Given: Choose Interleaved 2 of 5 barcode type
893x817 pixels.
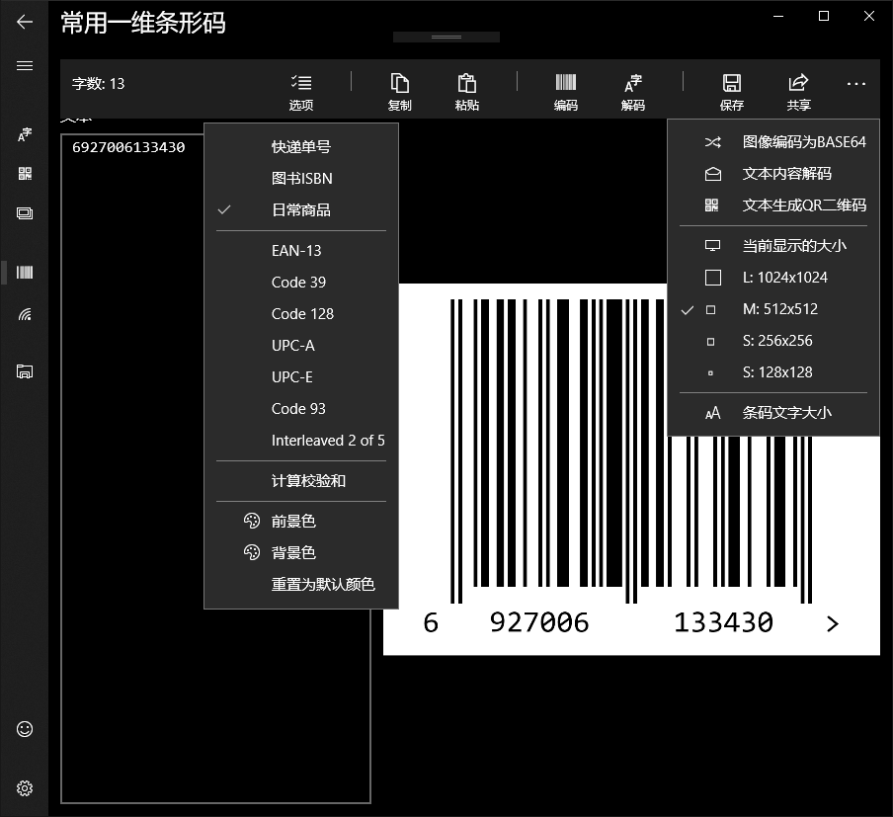Looking at the screenshot, I should coord(301,441).
